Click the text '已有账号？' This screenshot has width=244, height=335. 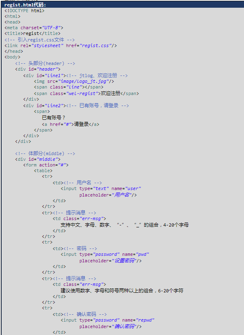pyautogui.click(x=54, y=118)
